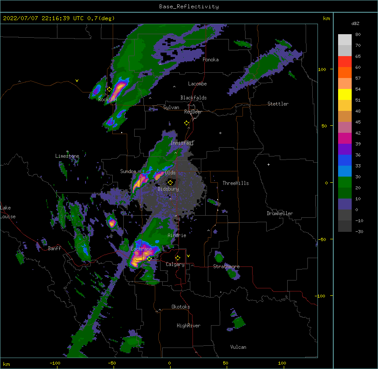Click the Vulcan town label
This screenshot has height=369, width=378.
pos(238,347)
